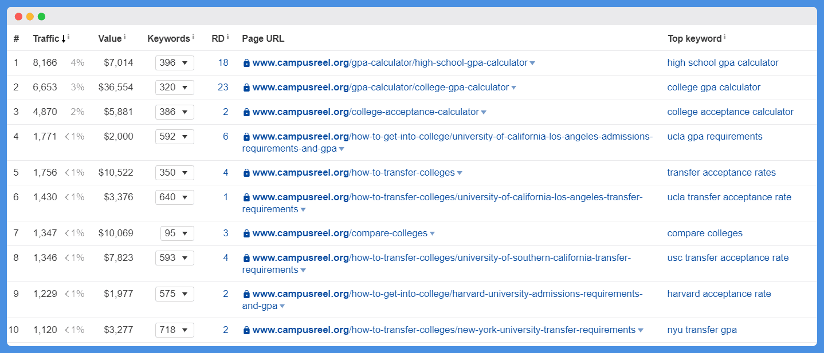
Task: Click top keyword 'transfer acceptance rates'
Action: 721,173
